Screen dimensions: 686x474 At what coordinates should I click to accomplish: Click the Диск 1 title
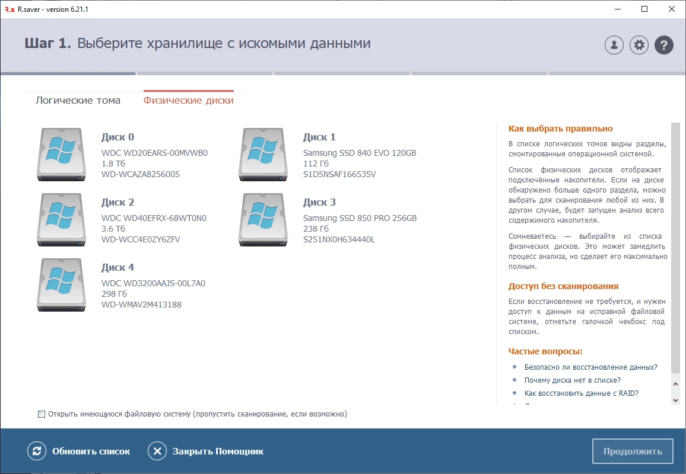(319, 137)
